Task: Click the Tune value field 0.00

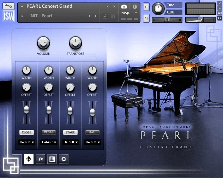Action: coord(173,12)
